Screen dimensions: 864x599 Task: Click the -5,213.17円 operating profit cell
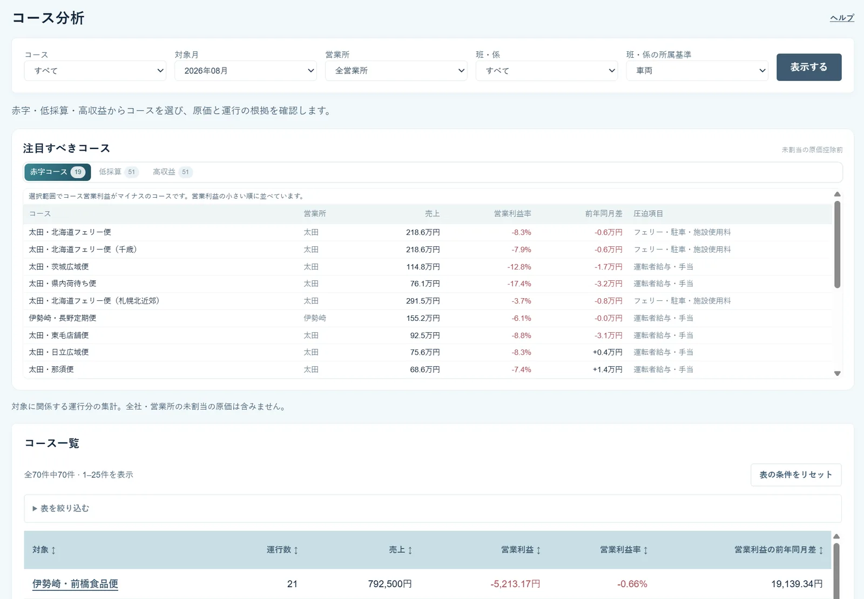515,584
